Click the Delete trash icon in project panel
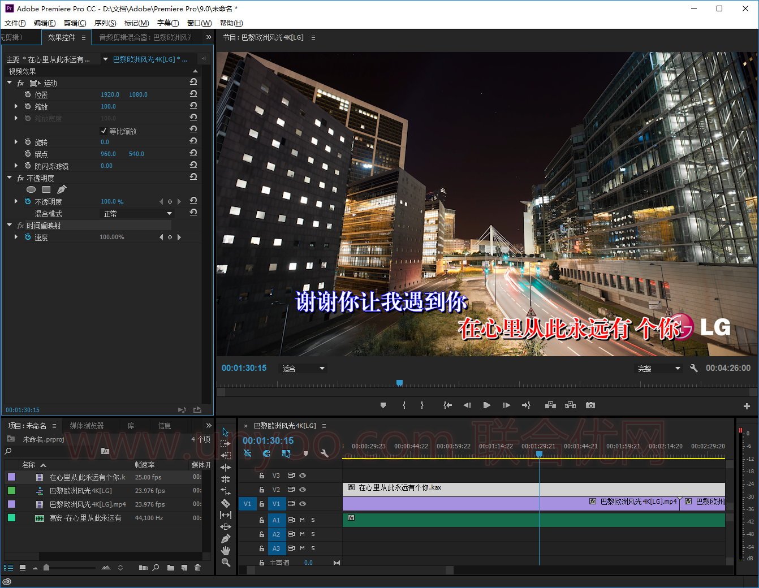 [197, 568]
